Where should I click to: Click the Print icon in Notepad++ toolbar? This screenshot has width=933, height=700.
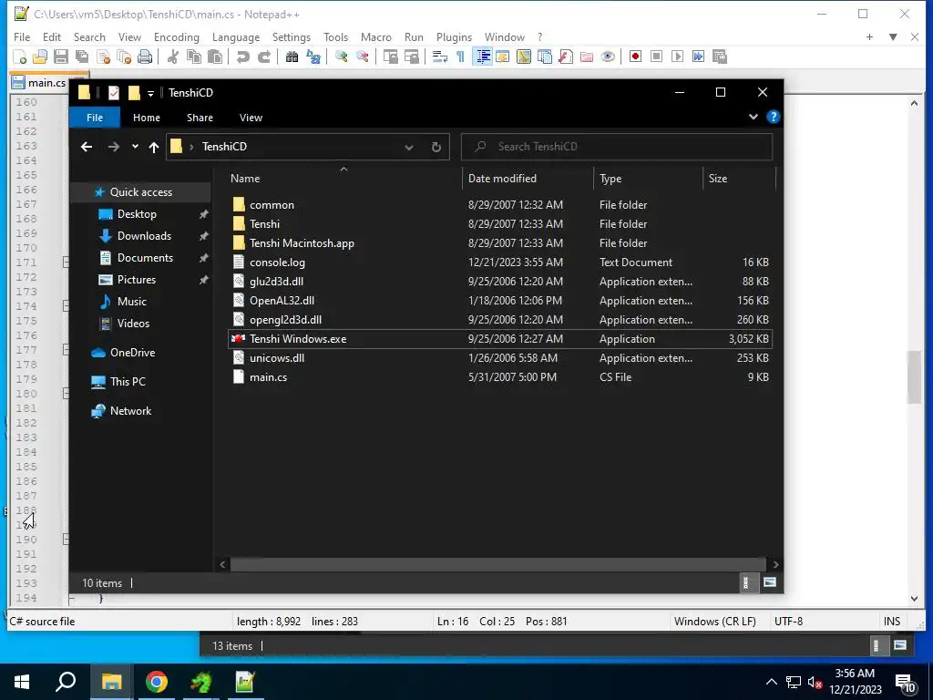[x=145, y=57]
